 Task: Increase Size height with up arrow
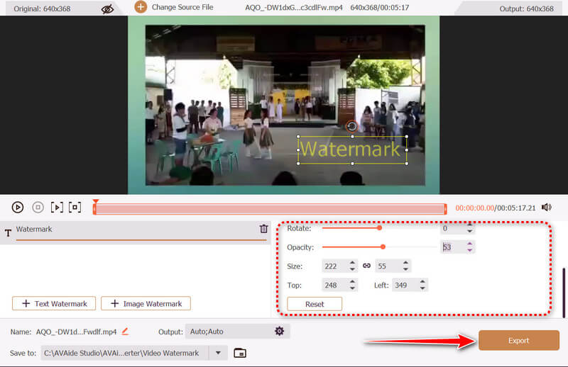tap(405, 263)
